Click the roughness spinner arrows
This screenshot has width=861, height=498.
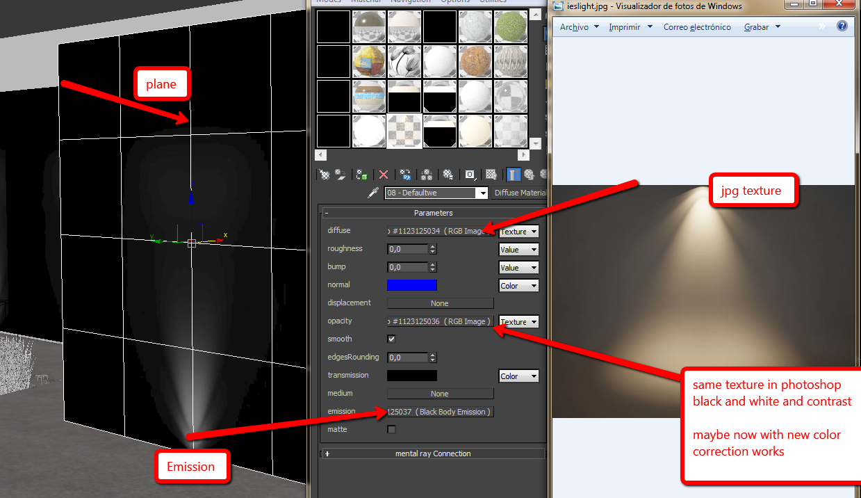coord(433,248)
